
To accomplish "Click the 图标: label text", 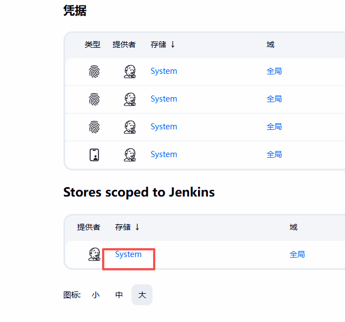I will tap(72, 295).
